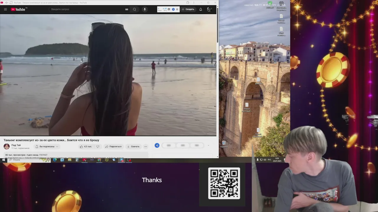Expand the chevron beside the blurred chips
378x212 pixels.
[x=208, y=145]
